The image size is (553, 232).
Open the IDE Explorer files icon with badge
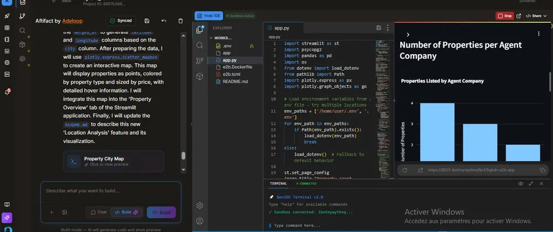click(200, 30)
